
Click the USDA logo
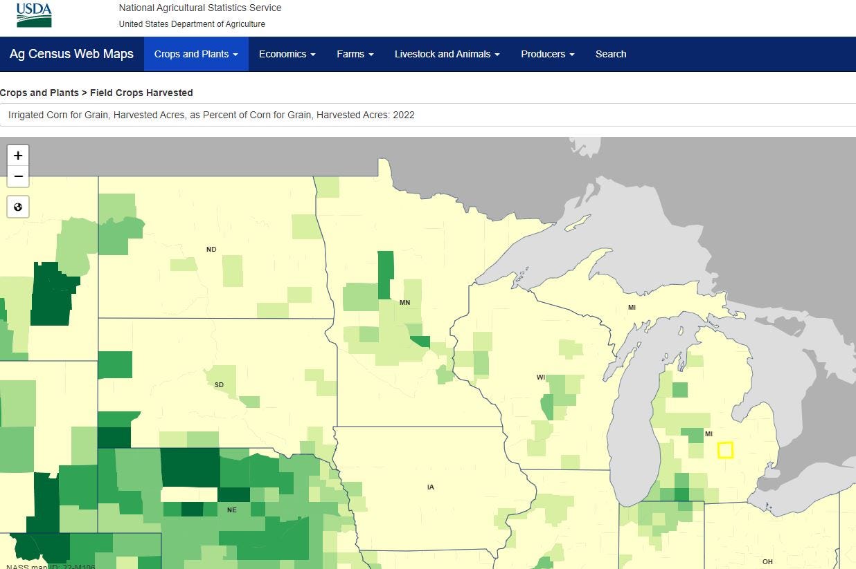coord(32,15)
